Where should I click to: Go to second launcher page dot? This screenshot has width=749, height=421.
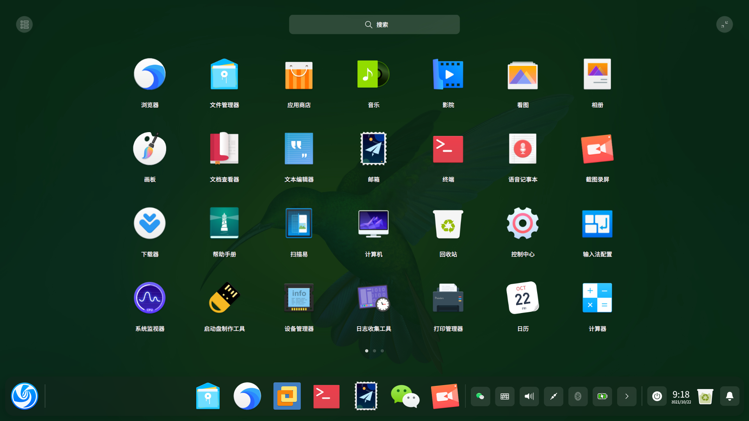pos(374,351)
